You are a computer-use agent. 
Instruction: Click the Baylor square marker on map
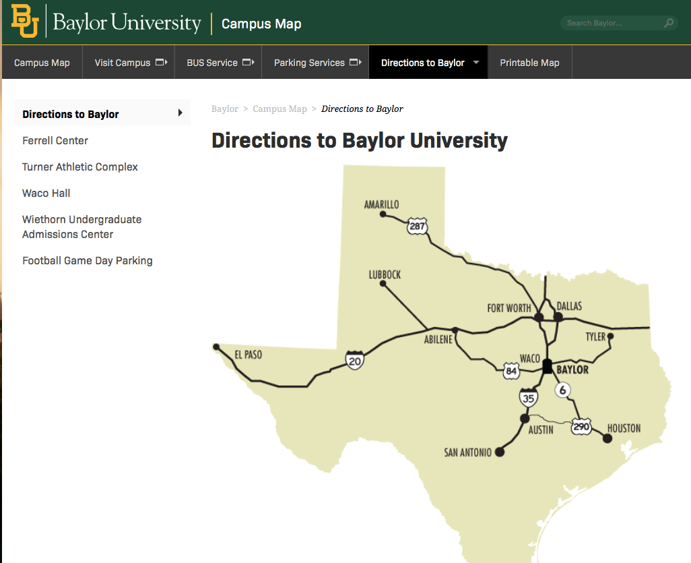548,366
